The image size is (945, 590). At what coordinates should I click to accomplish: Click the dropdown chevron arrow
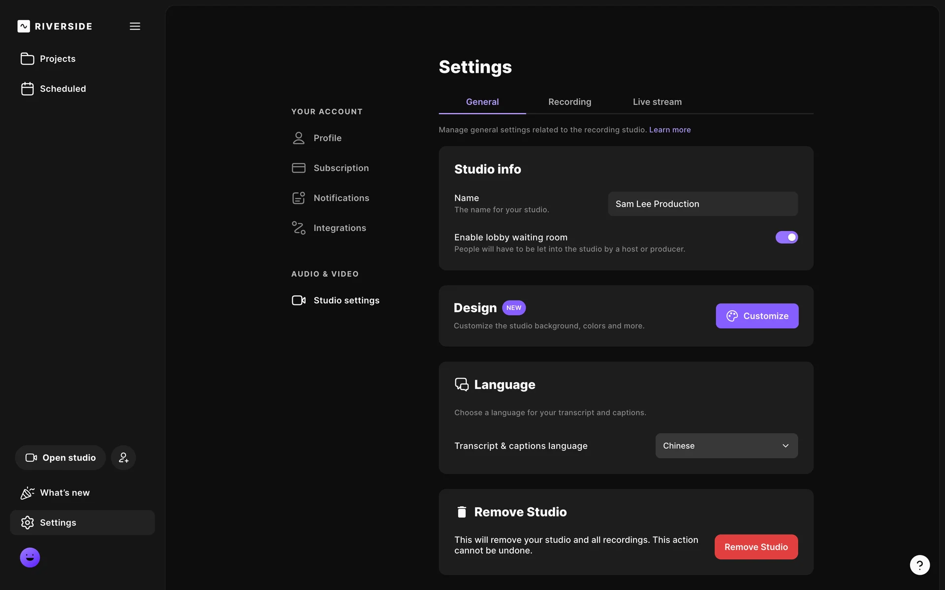click(x=786, y=446)
